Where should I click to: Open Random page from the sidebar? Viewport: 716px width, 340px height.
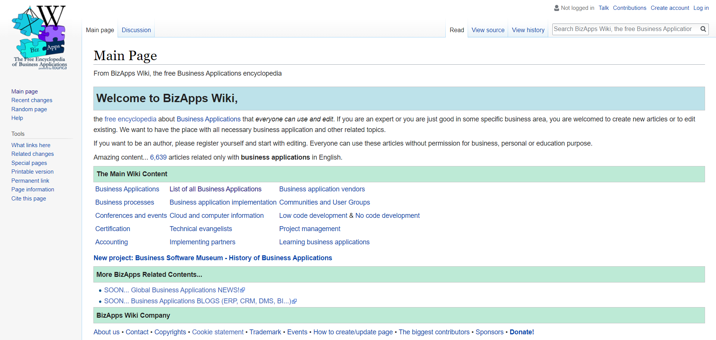[x=29, y=109]
